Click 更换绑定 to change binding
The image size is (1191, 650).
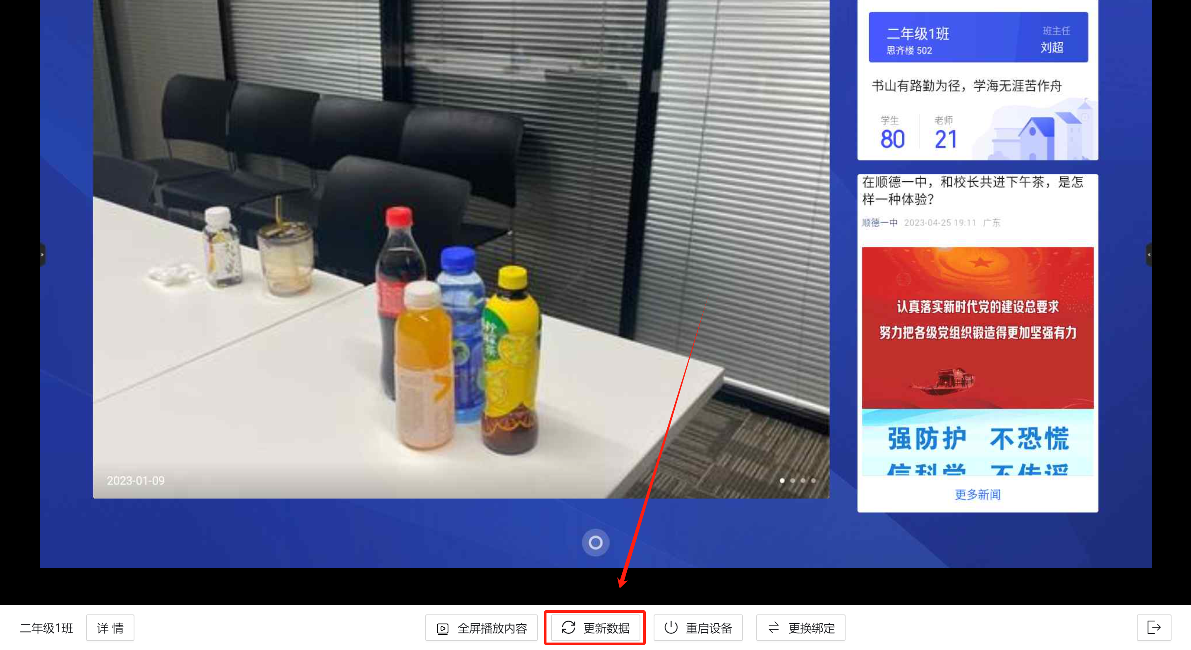[x=801, y=628]
